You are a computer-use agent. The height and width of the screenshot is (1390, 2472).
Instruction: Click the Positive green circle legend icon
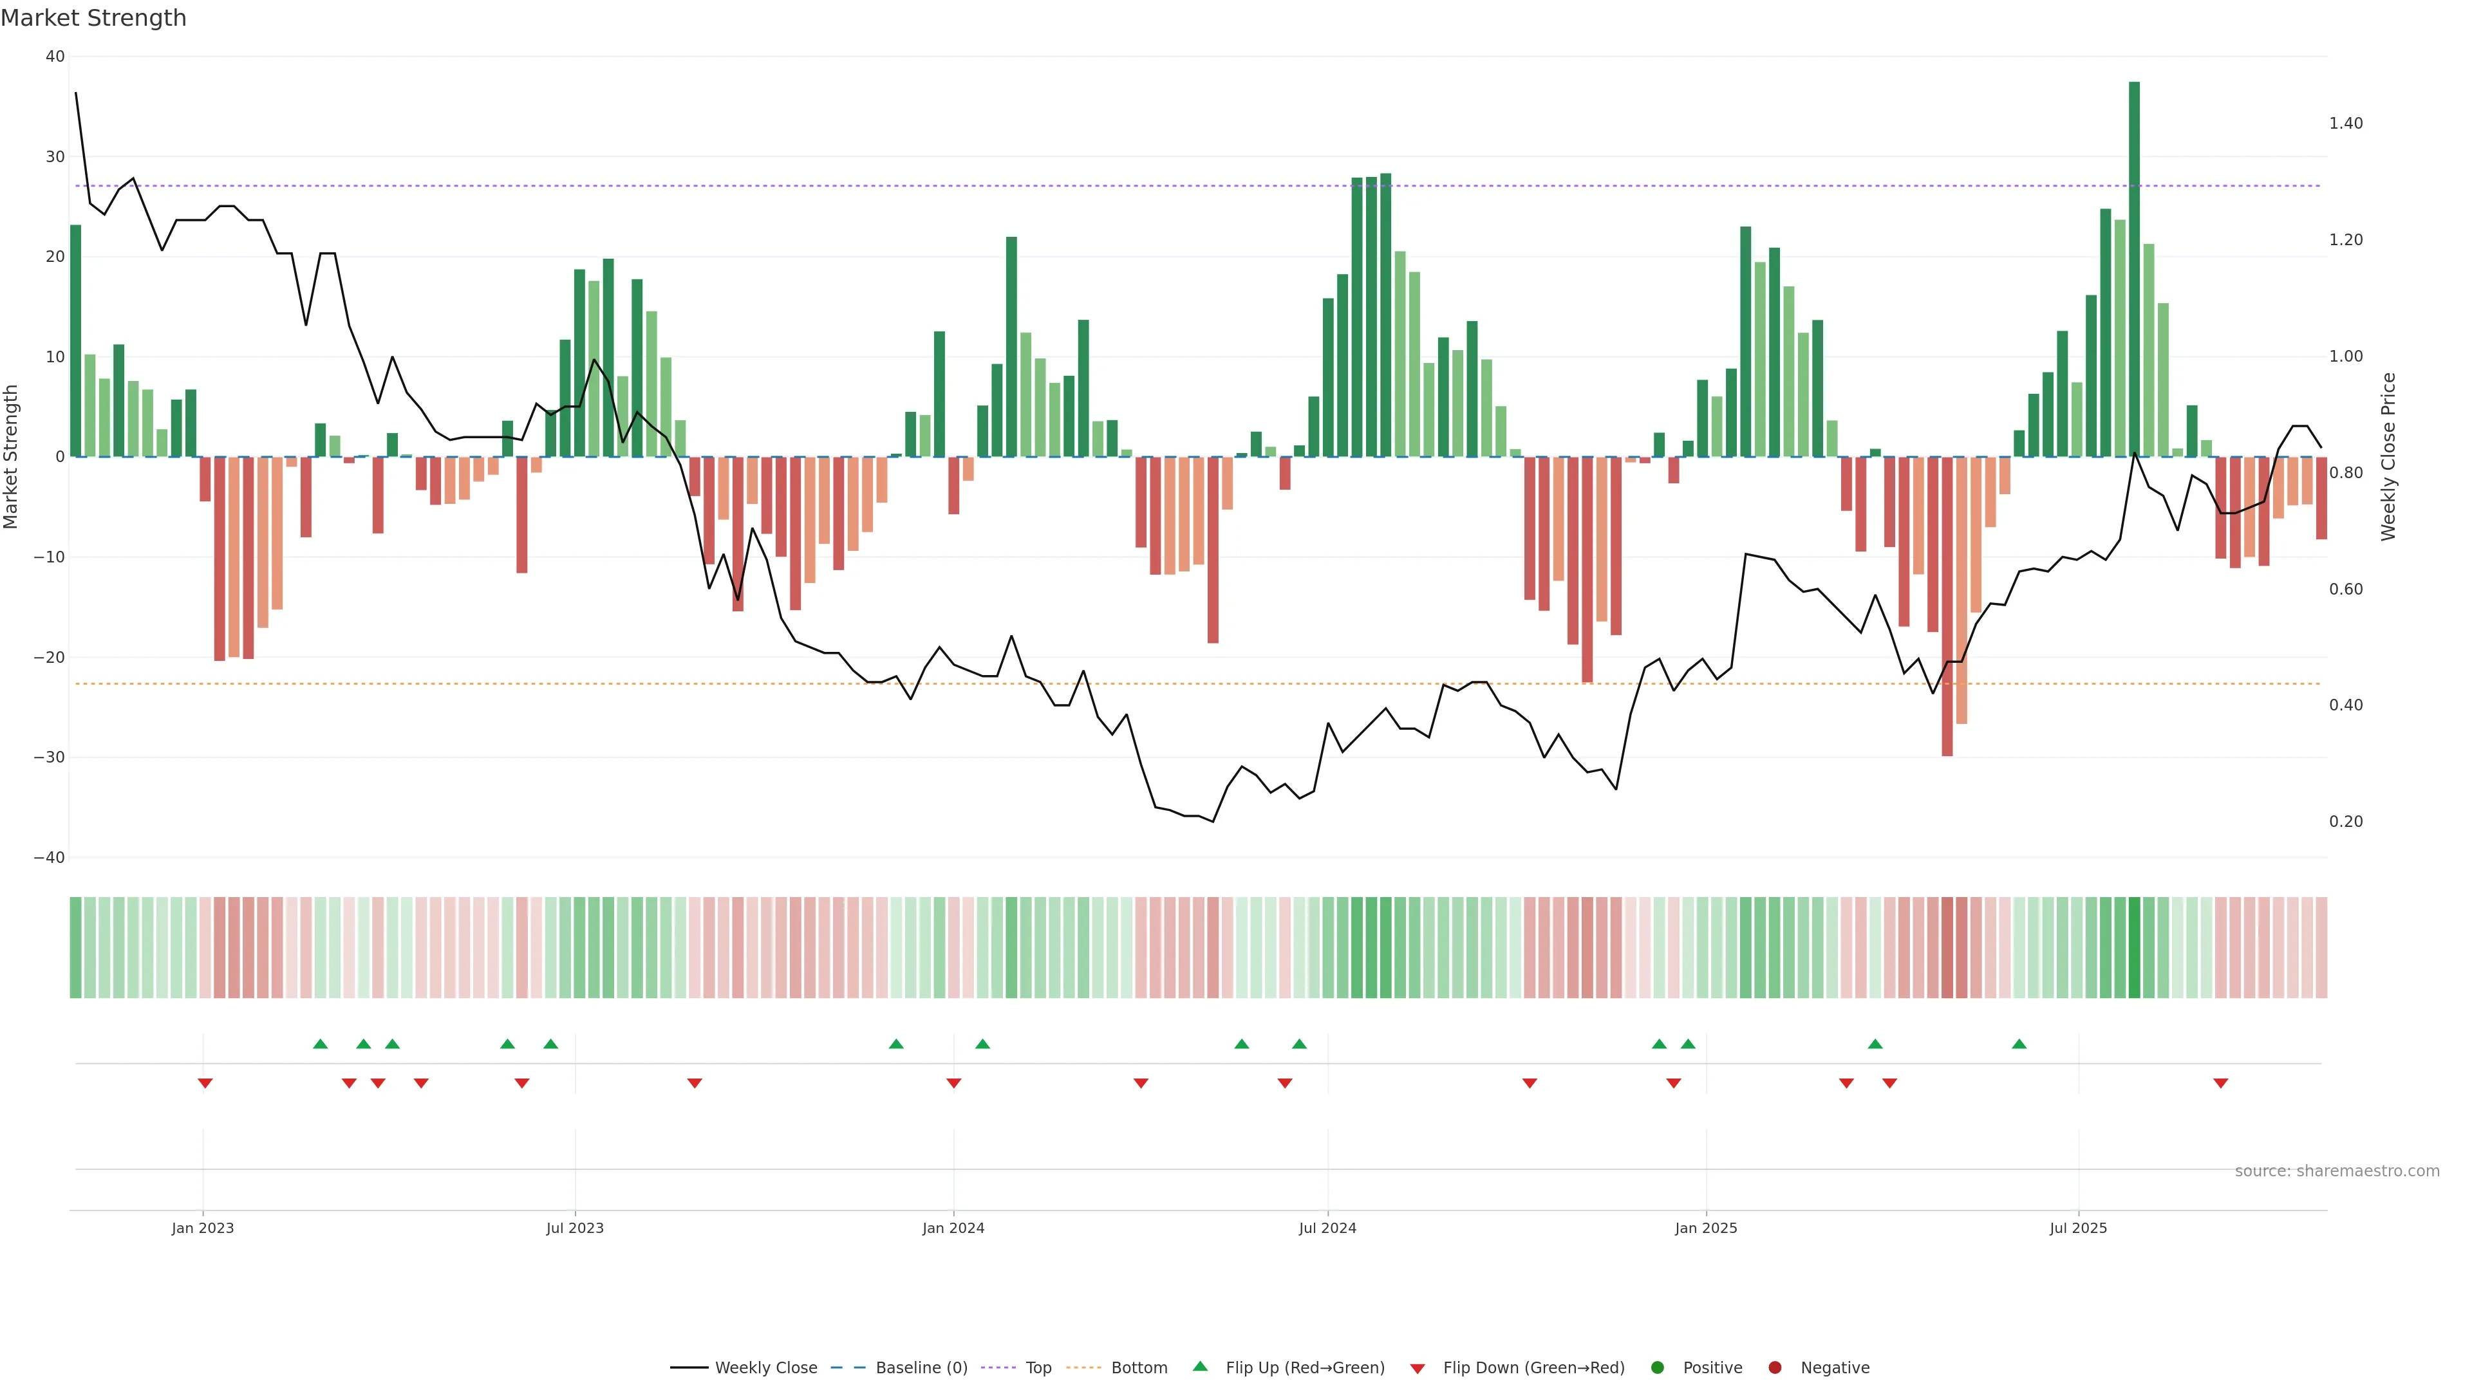(1657, 1368)
